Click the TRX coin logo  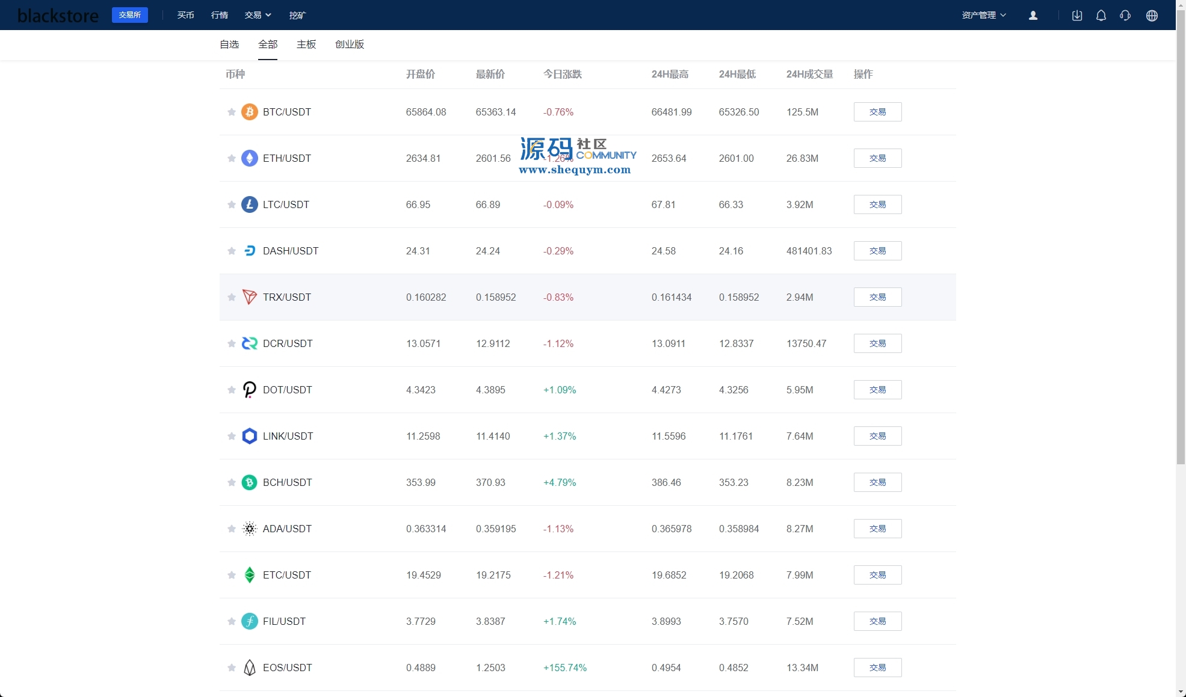249,297
